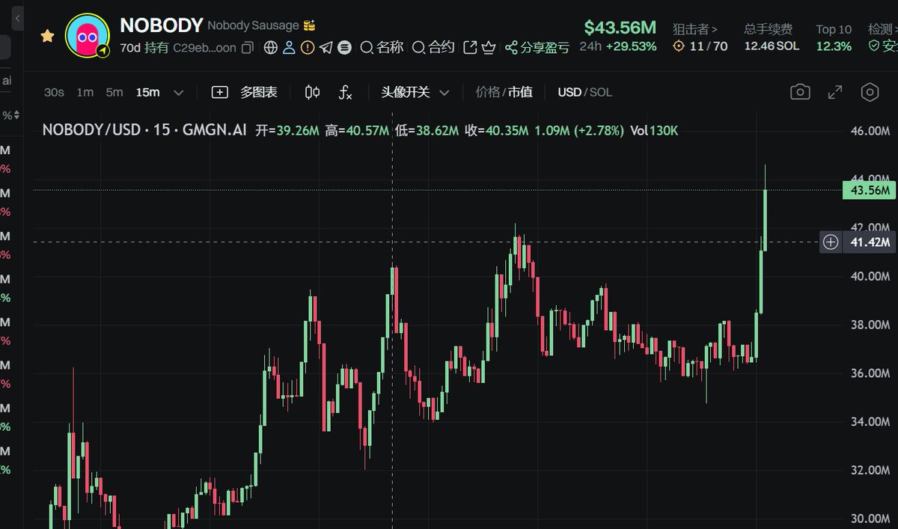Click the 收=40.35M close value
898x529 pixels.
coord(496,130)
